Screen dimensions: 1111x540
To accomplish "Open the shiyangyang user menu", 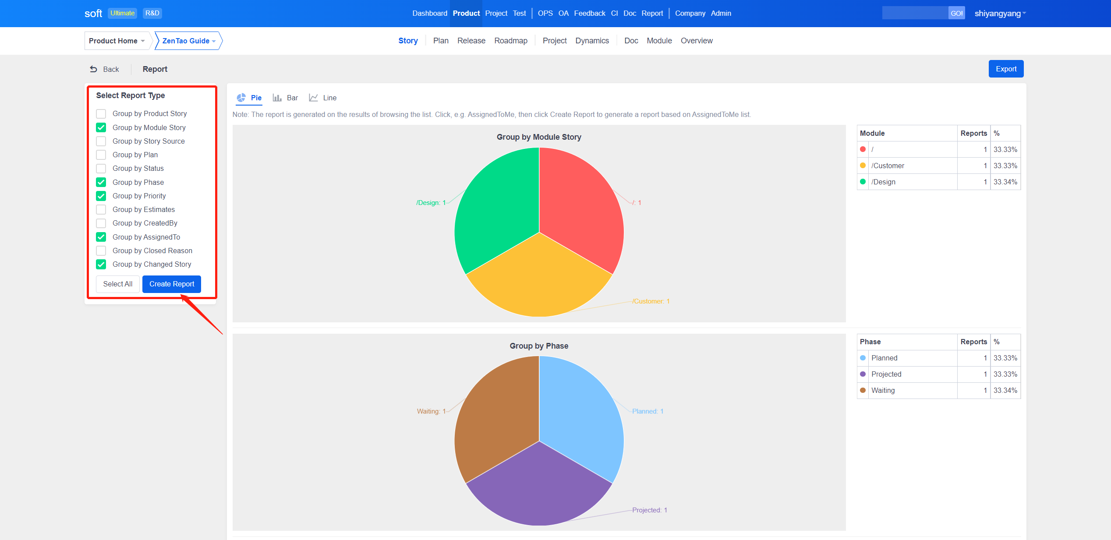I will (999, 14).
